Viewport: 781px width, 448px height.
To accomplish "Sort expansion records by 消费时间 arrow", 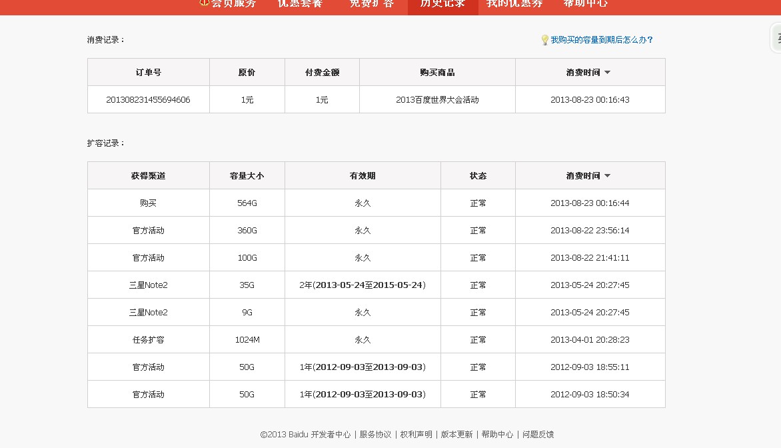I will [x=607, y=176].
